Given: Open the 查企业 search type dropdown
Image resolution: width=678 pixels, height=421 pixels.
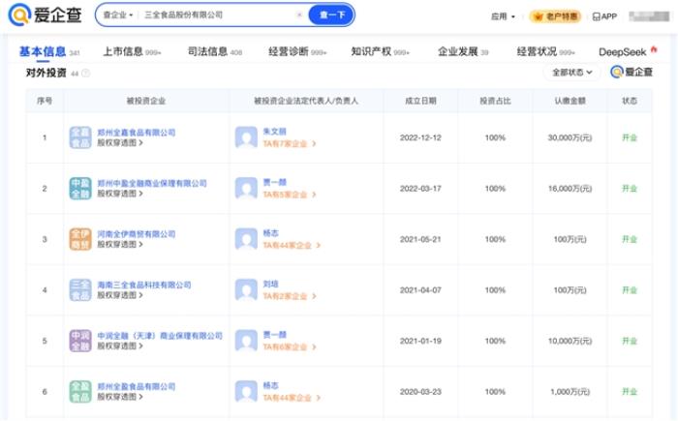Looking at the screenshot, I should 117,15.
